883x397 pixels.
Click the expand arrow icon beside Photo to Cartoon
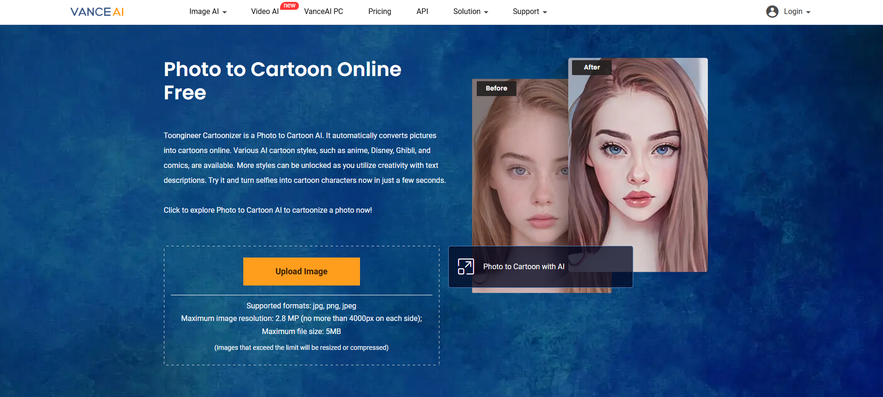tap(466, 266)
